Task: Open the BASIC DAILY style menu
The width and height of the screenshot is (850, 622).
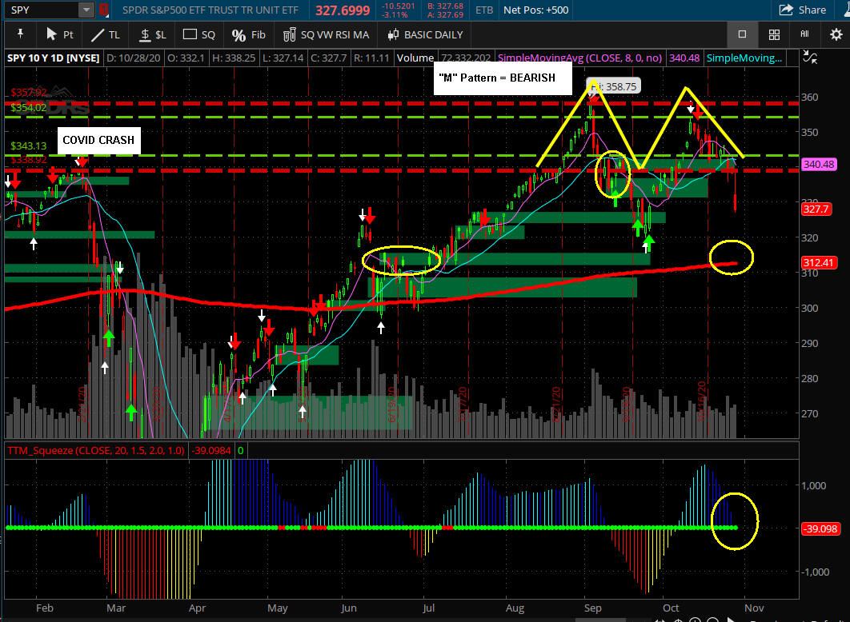Action: [x=425, y=34]
